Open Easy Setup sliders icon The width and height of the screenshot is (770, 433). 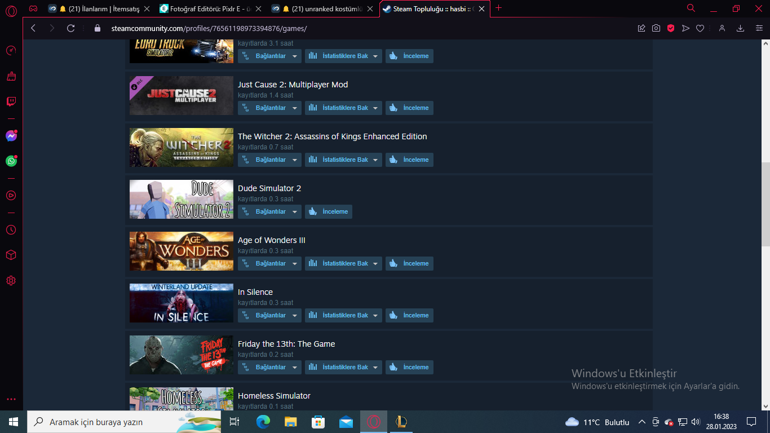[x=759, y=28]
